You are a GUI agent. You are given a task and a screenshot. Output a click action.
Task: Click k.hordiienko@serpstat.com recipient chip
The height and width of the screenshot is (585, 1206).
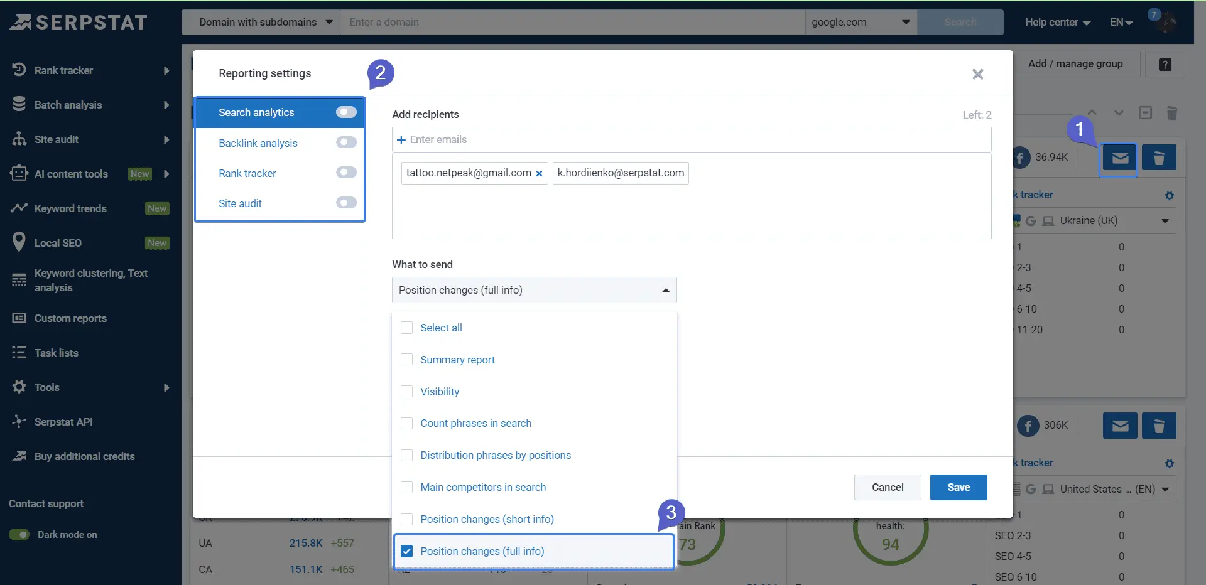coord(621,173)
